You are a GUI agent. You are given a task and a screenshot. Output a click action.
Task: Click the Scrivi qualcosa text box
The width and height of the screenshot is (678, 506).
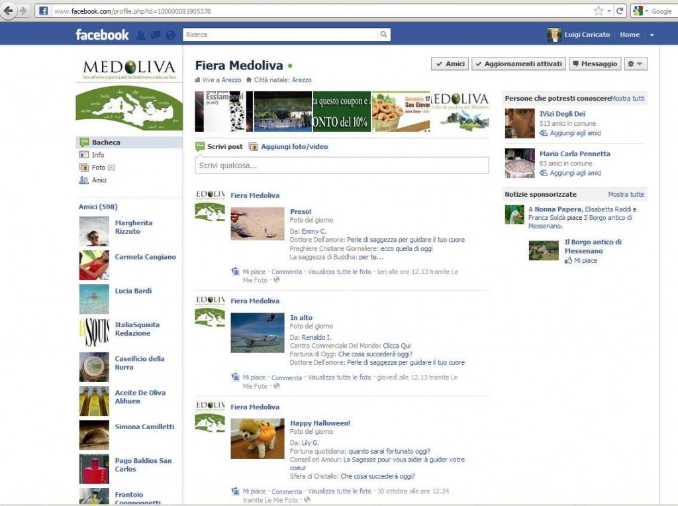click(342, 165)
